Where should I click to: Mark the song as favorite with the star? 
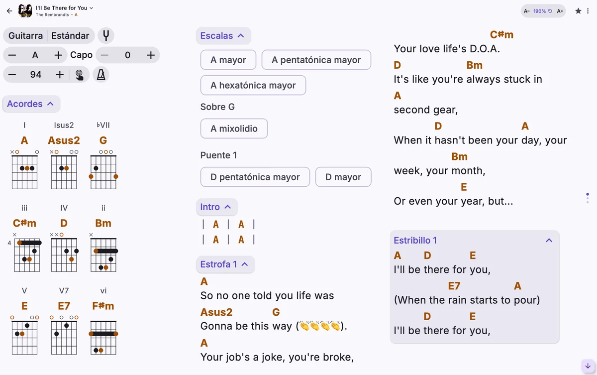[x=578, y=10]
